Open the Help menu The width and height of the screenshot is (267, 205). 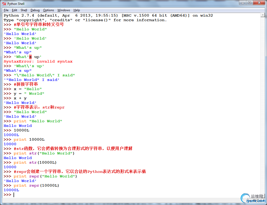pyautogui.click(x=77, y=10)
